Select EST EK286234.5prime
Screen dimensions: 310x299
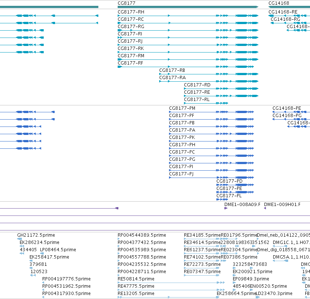39,242
